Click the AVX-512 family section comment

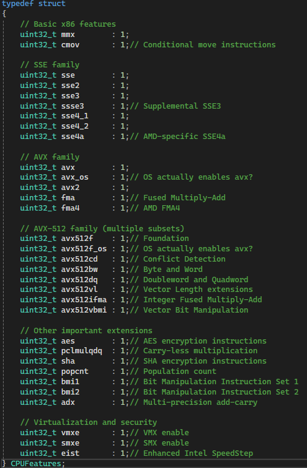[x=102, y=229]
